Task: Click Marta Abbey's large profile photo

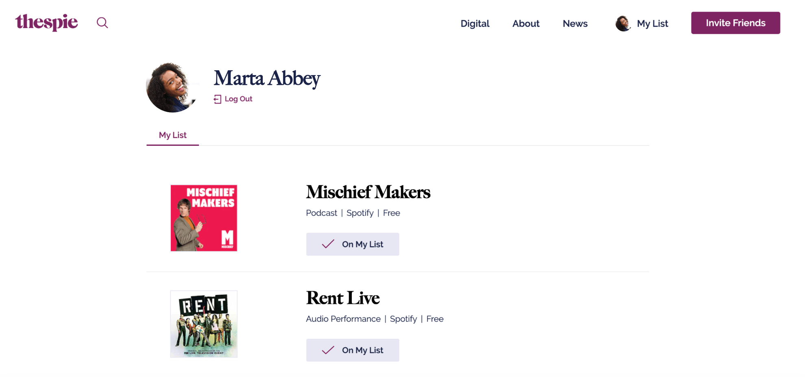Action: tap(172, 87)
